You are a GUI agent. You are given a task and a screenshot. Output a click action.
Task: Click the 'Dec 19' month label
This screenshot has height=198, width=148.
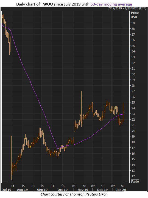coord(102,190)
